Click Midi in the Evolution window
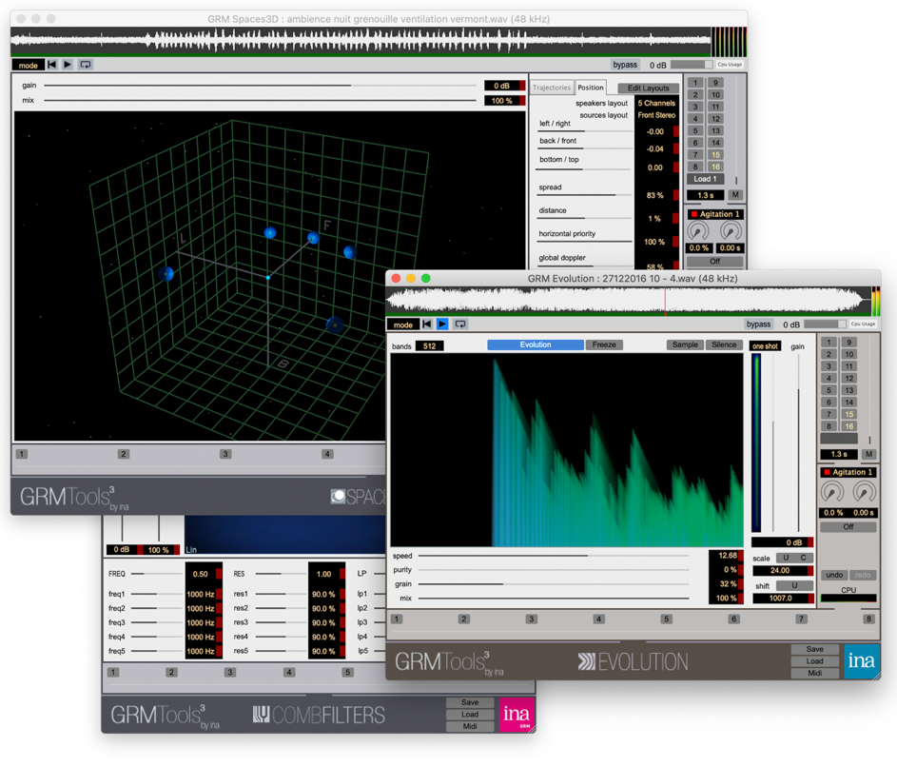897x767 pixels. [x=814, y=673]
